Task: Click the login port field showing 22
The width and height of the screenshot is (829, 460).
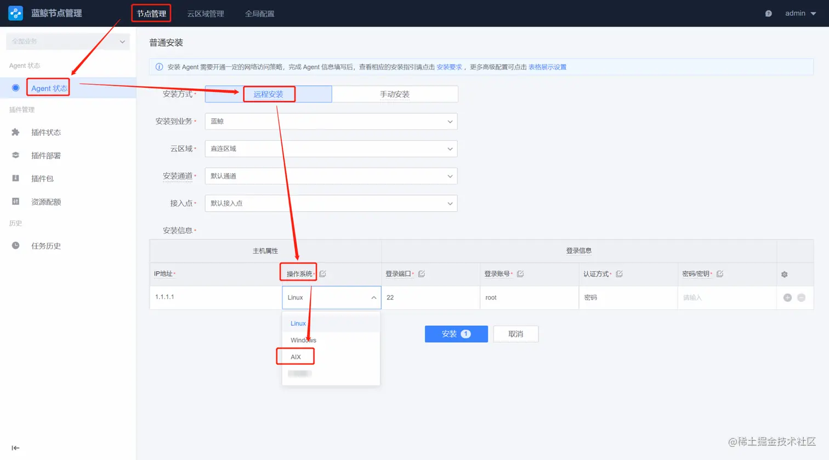Action: pyautogui.click(x=431, y=297)
